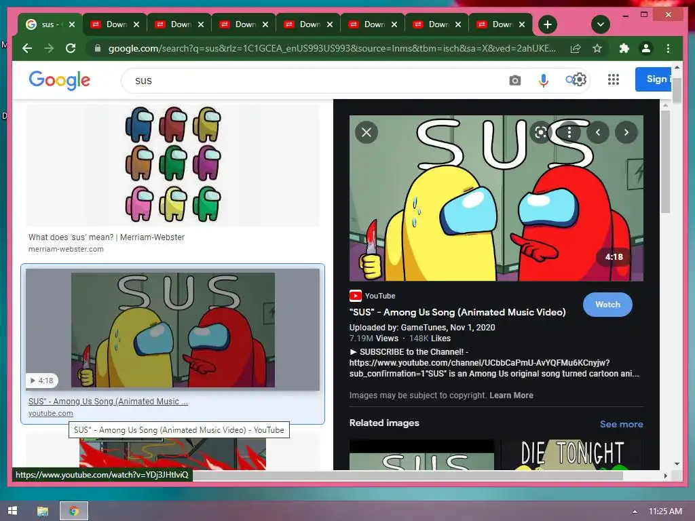Open the 'What does sus mean' result link
The height and width of the screenshot is (521, 695).
[x=107, y=237]
